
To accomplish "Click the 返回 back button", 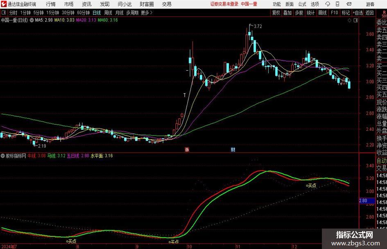I will [x=369, y=13].
